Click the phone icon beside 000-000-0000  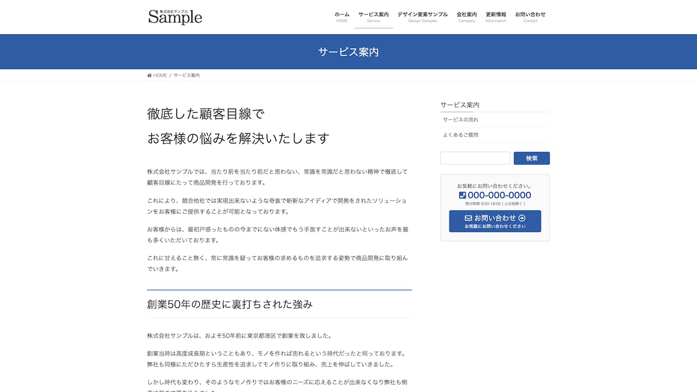tap(463, 195)
